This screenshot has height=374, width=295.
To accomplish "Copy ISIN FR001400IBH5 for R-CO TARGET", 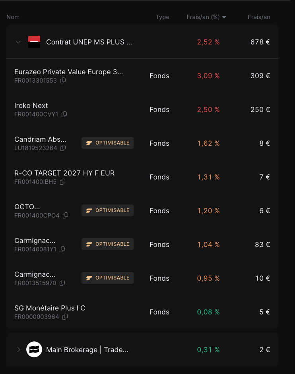I will [x=62, y=182].
